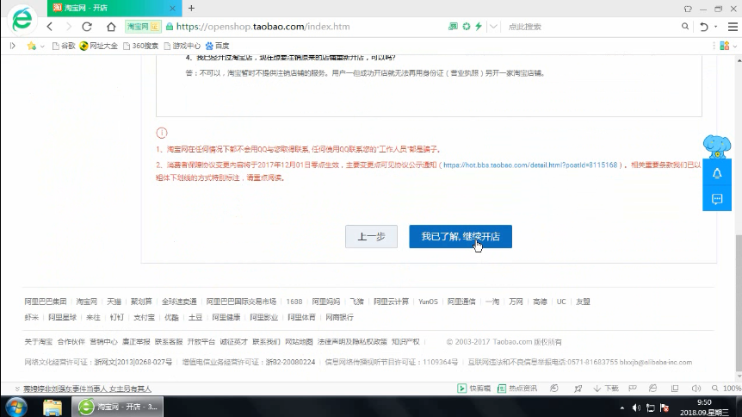The height and width of the screenshot is (417, 742).
Task: Go forward with the browser forward arrow
Action: click(69, 27)
